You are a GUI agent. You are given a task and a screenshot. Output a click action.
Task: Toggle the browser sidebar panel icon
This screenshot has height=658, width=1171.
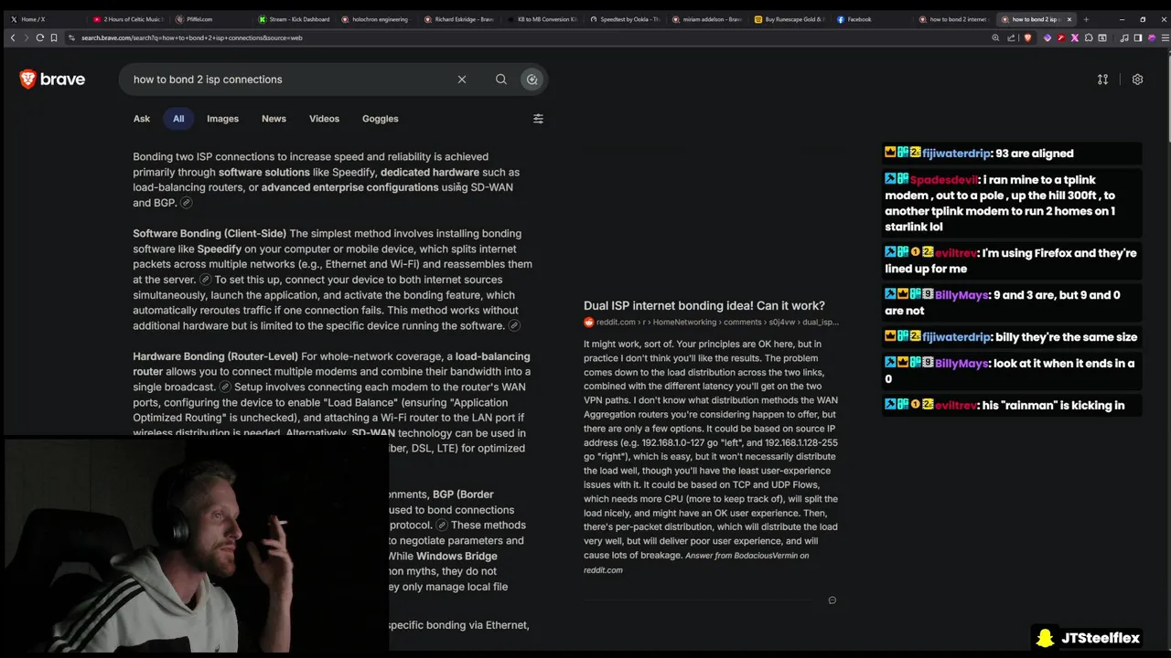(1137, 37)
